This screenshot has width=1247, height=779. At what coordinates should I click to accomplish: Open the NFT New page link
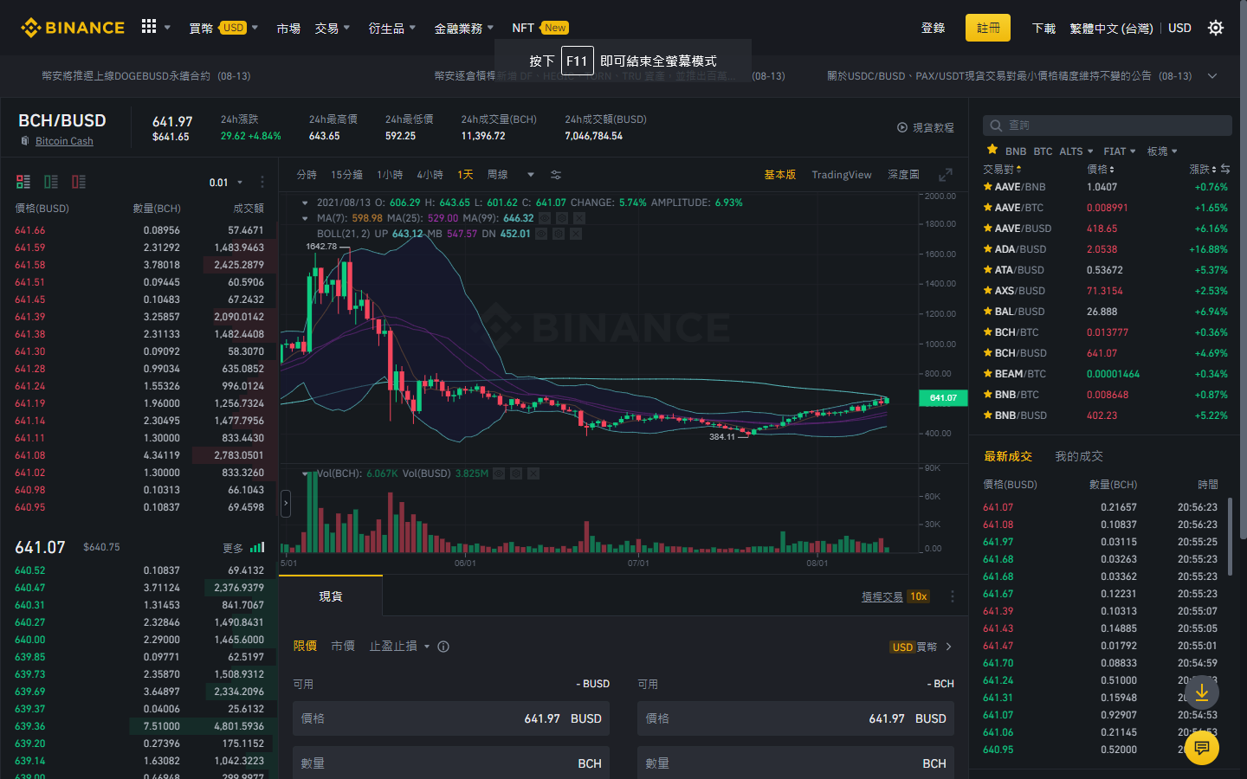click(x=540, y=28)
